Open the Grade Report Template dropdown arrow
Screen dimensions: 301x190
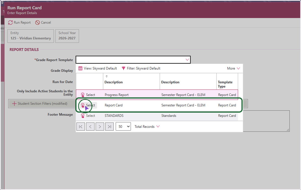187,60
